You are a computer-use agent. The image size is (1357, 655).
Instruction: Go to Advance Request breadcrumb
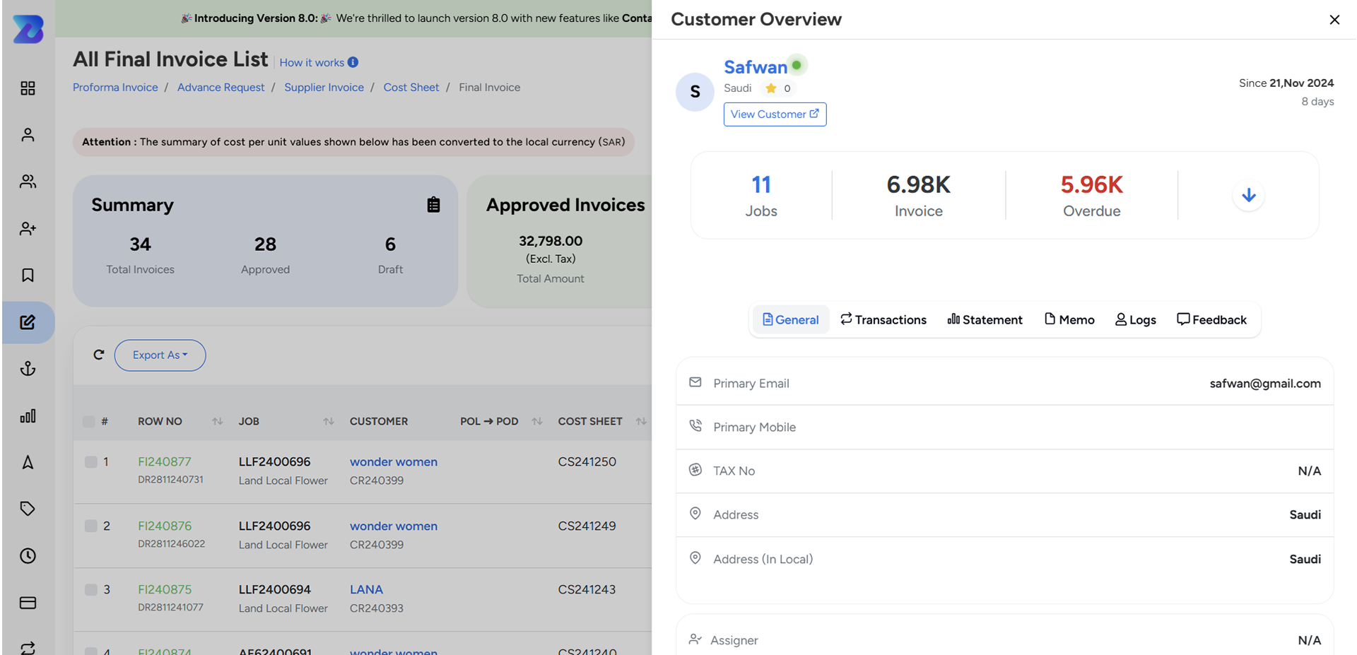(221, 88)
